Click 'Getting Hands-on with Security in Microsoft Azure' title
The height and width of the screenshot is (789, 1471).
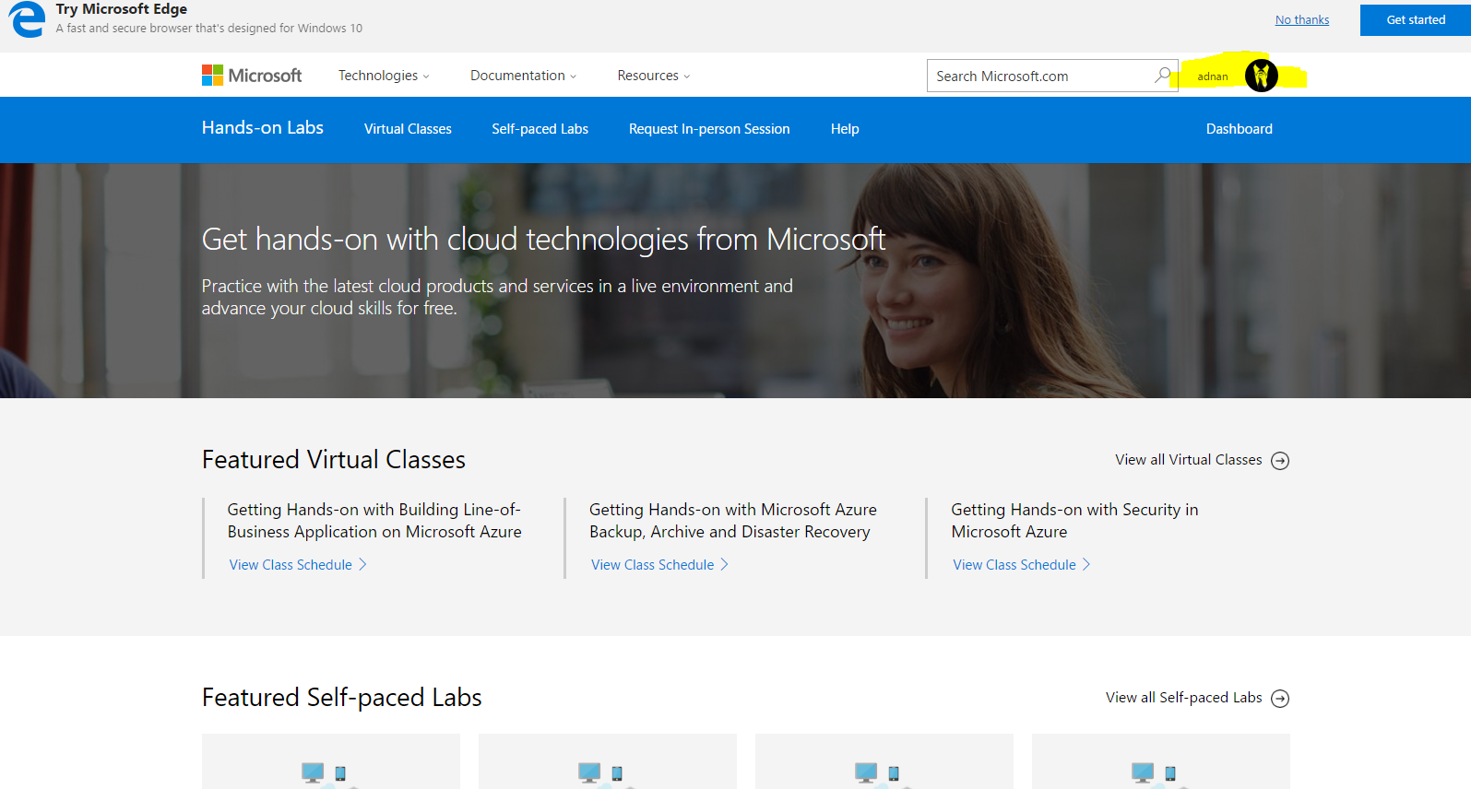pyautogui.click(x=1074, y=521)
